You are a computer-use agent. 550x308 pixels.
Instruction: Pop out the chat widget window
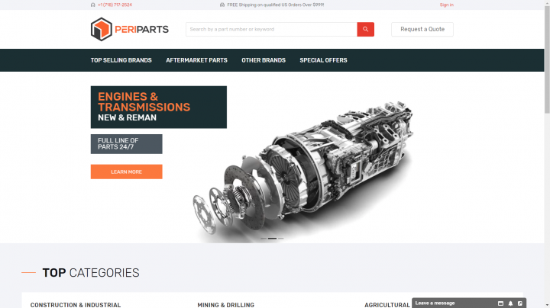(x=520, y=303)
